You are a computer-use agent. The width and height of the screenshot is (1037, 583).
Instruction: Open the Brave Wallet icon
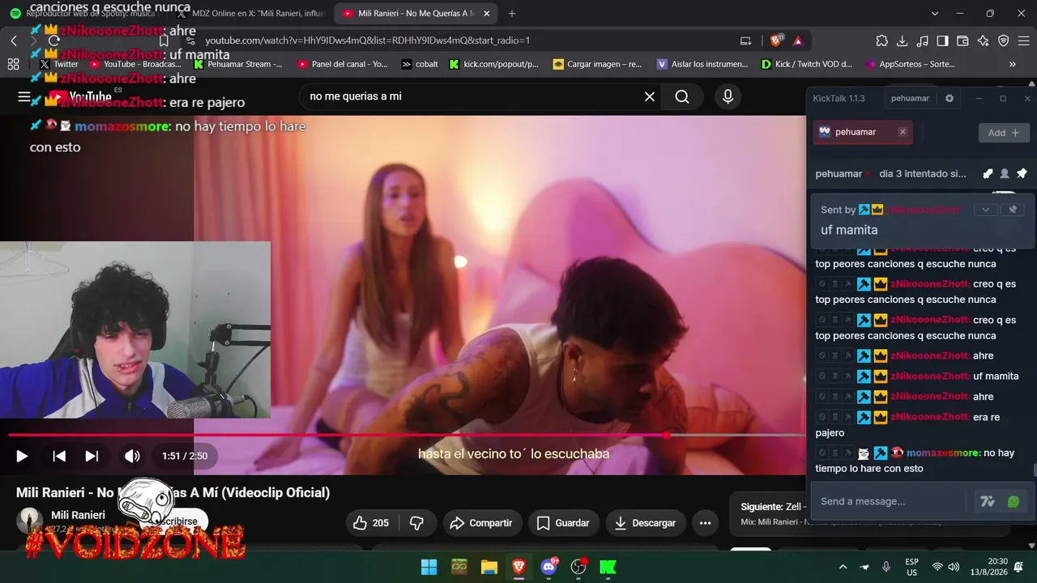[963, 40]
